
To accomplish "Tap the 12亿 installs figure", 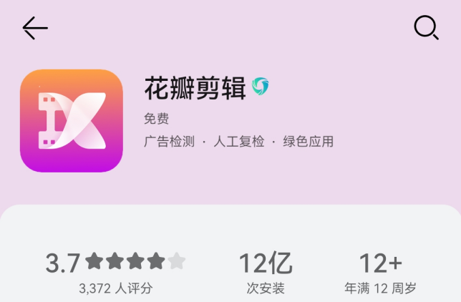I will [x=266, y=263].
